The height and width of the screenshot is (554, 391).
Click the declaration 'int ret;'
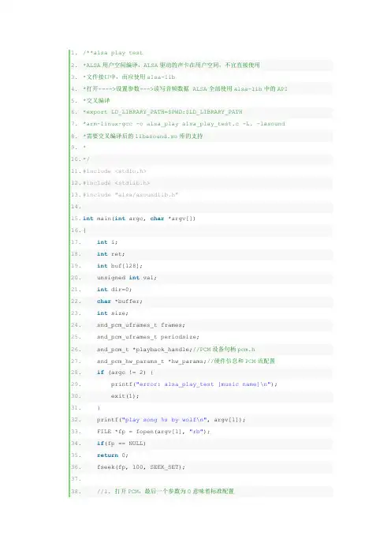tap(111, 253)
